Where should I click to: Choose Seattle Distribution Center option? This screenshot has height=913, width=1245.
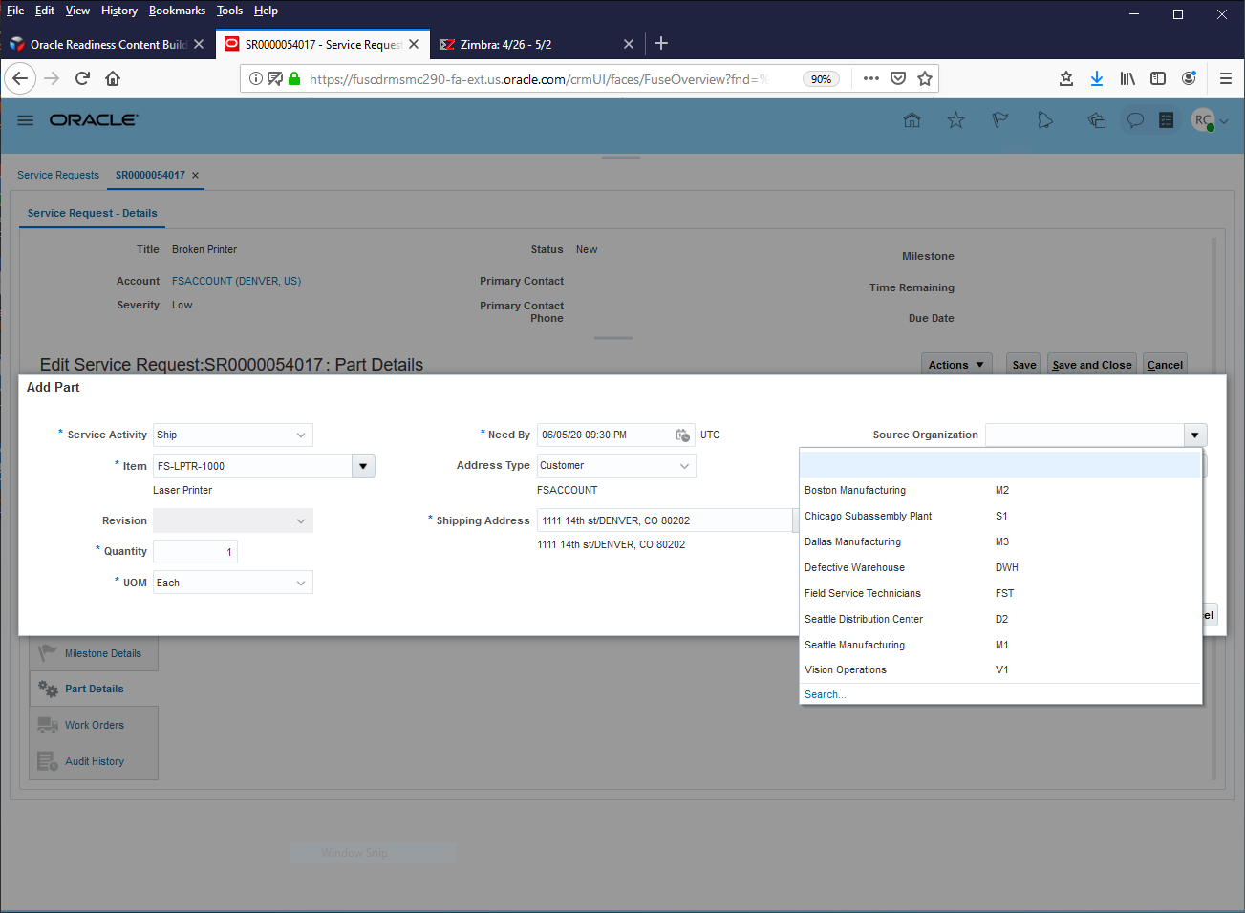click(x=863, y=619)
